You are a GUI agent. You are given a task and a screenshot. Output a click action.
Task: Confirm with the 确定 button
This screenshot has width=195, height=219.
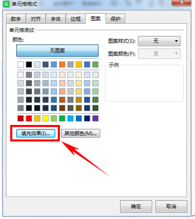point(136,206)
